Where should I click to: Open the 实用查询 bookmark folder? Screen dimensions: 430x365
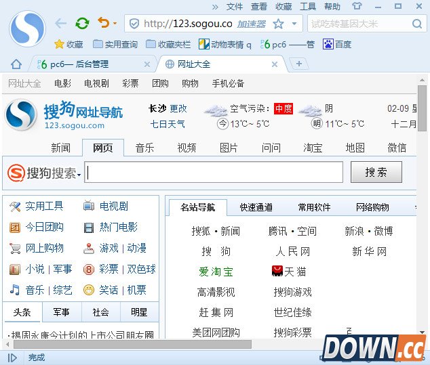coord(115,44)
